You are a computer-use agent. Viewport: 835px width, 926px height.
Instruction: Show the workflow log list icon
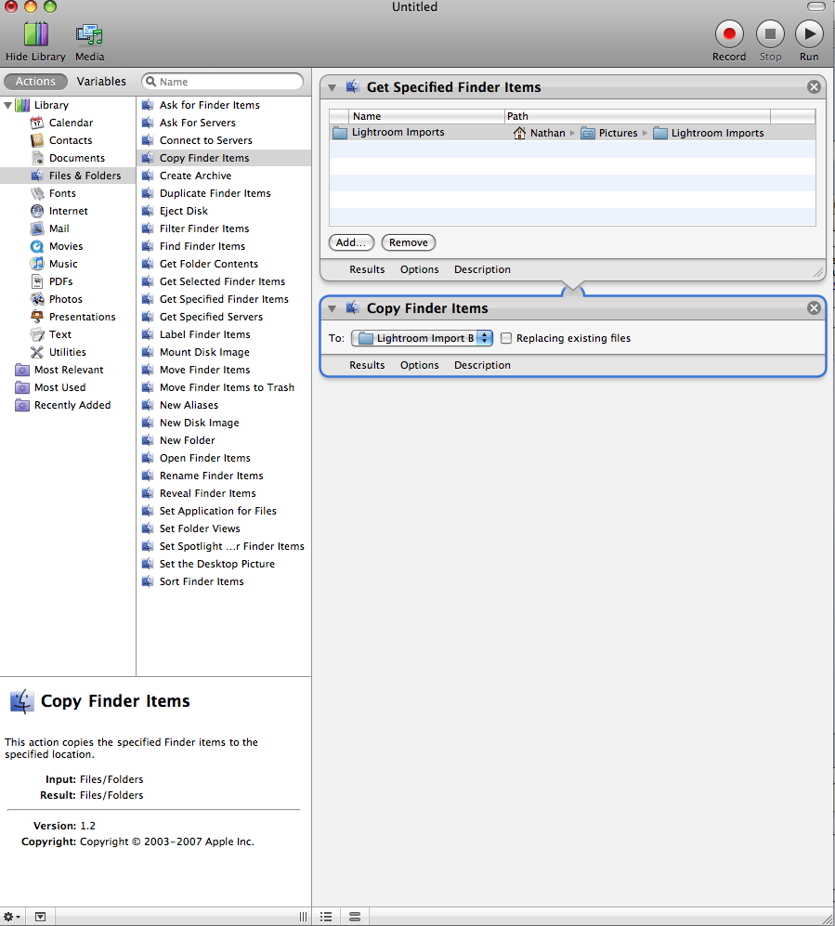[x=326, y=917]
